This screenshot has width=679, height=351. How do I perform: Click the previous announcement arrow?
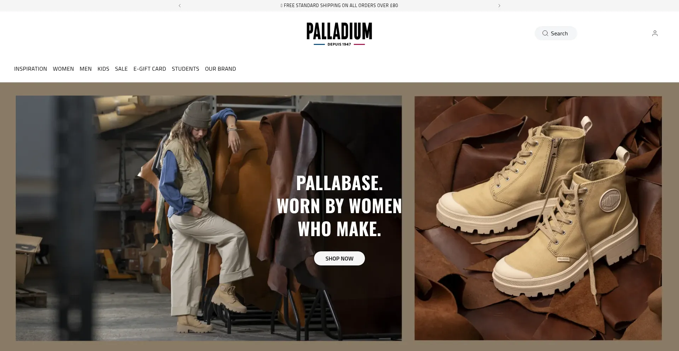click(180, 6)
